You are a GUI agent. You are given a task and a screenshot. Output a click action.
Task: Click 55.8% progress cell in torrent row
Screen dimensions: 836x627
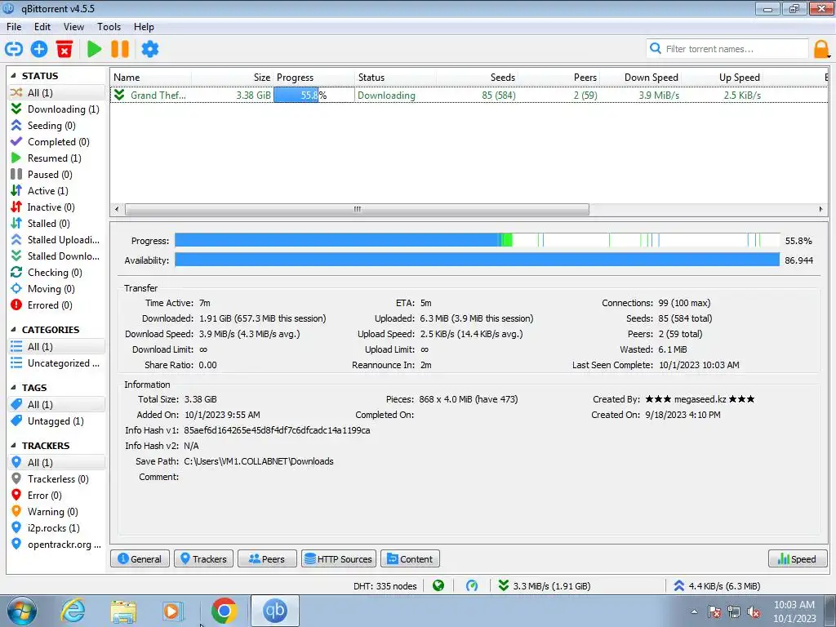click(313, 95)
